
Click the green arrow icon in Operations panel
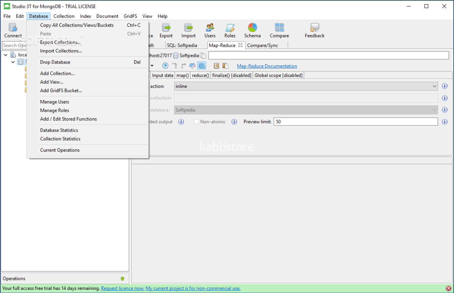coord(122,279)
